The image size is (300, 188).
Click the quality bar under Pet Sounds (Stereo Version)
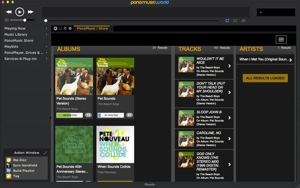70,115
